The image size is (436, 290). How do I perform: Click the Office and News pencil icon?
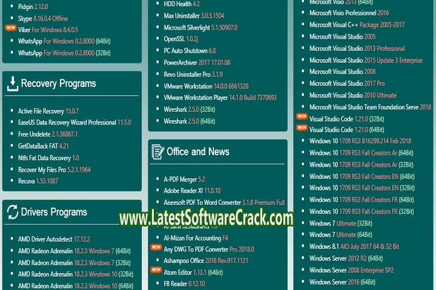(x=157, y=152)
